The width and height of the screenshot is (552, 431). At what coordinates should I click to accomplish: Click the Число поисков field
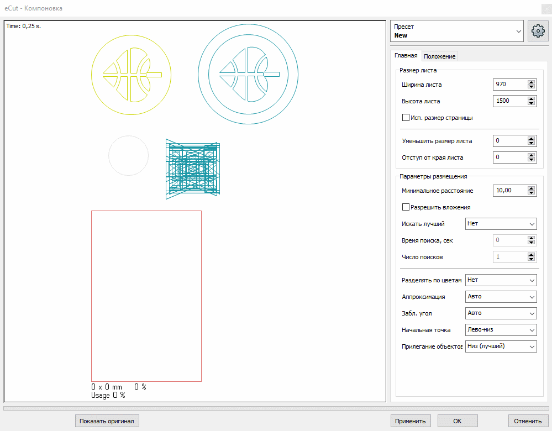(510, 257)
